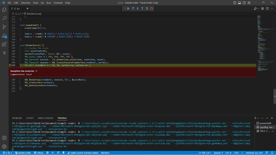The height and width of the screenshot is (155, 276).
Task: Open Search from the activity bar
Action: [x=4, y=18]
